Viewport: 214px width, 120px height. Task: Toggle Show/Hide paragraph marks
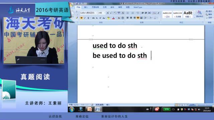(158, 13)
